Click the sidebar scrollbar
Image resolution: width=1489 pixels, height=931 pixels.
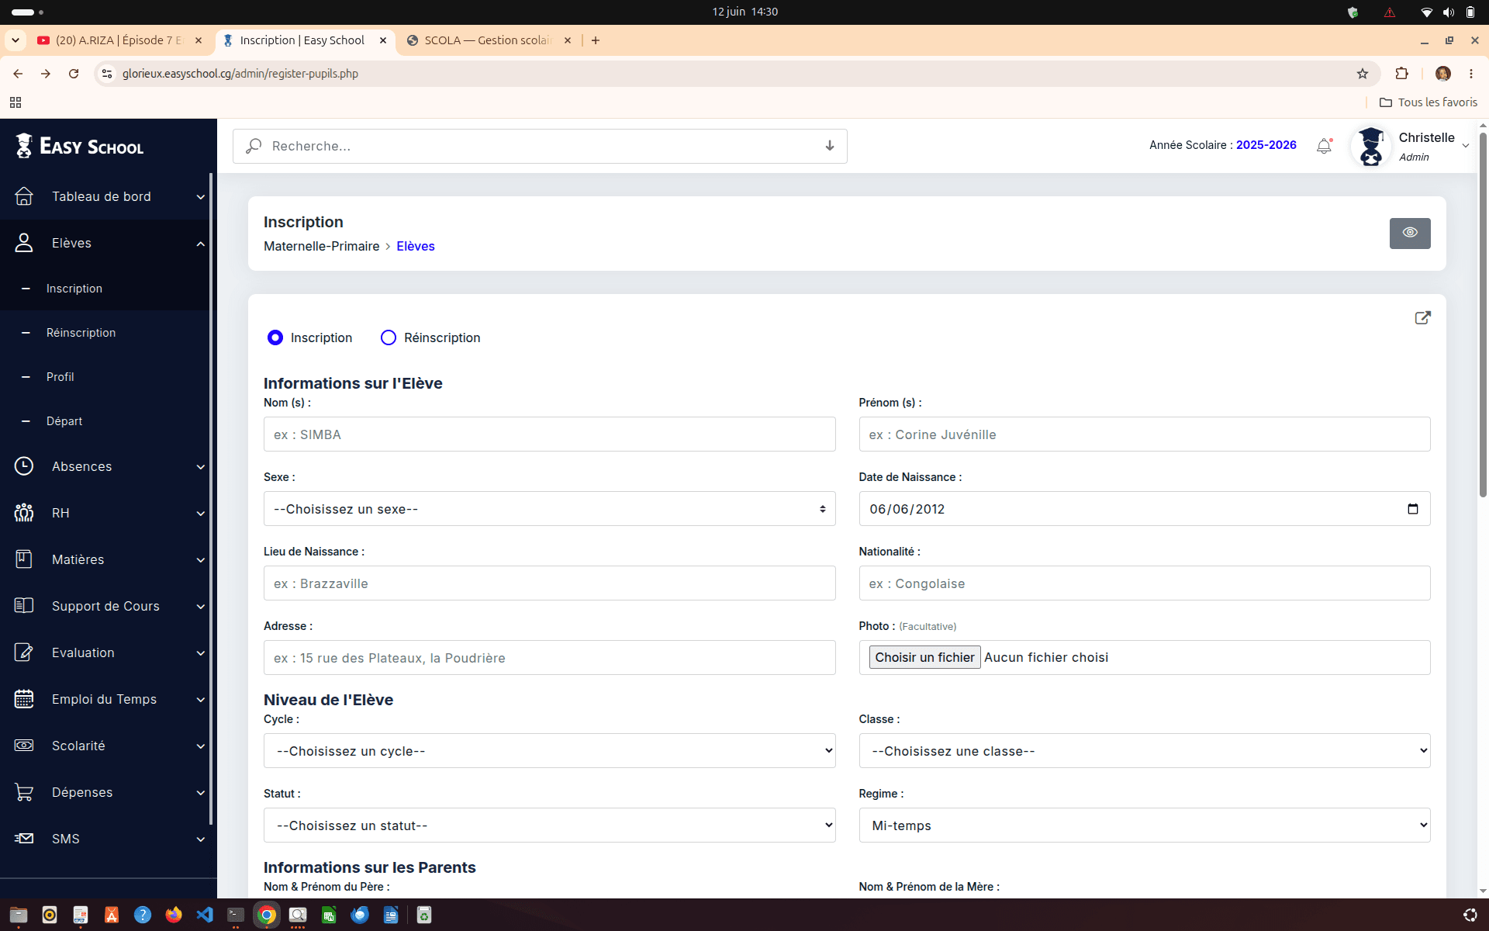pyautogui.click(x=211, y=499)
